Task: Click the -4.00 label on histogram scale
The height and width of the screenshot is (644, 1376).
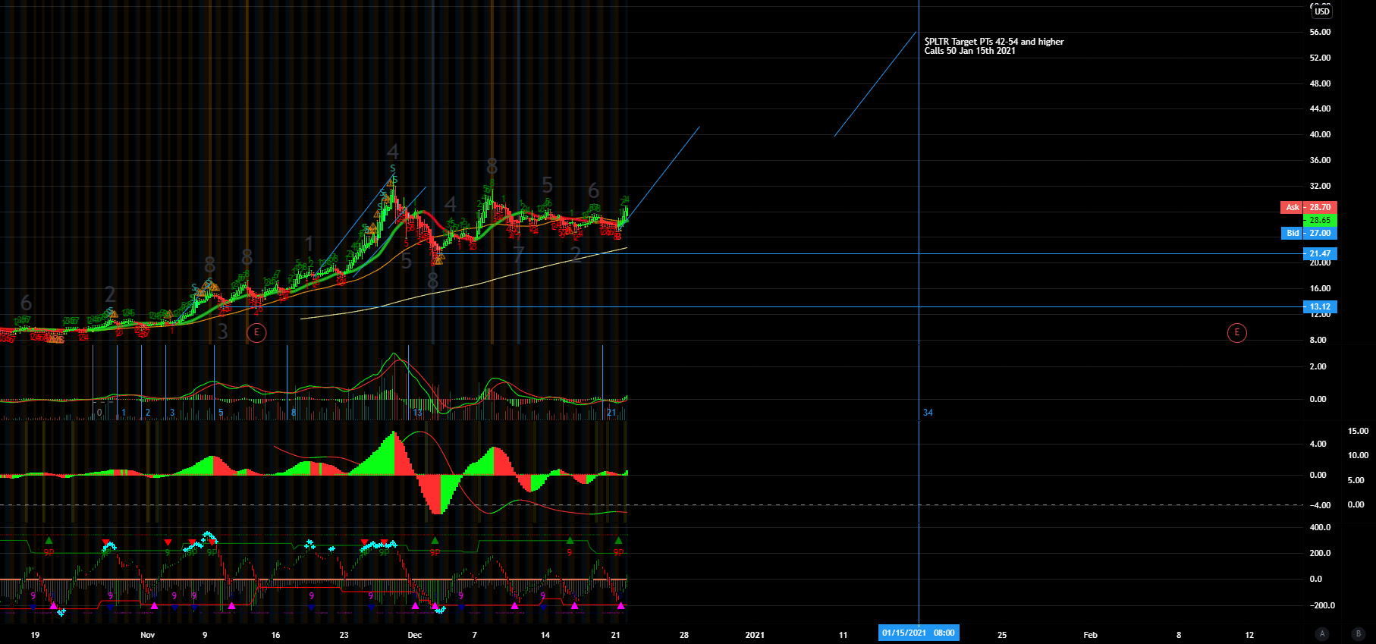Action: click(x=1320, y=505)
